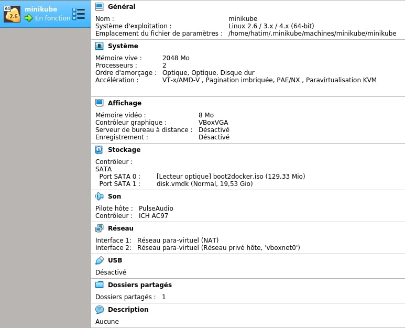Click the Stockage disk icon

(x=99, y=150)
